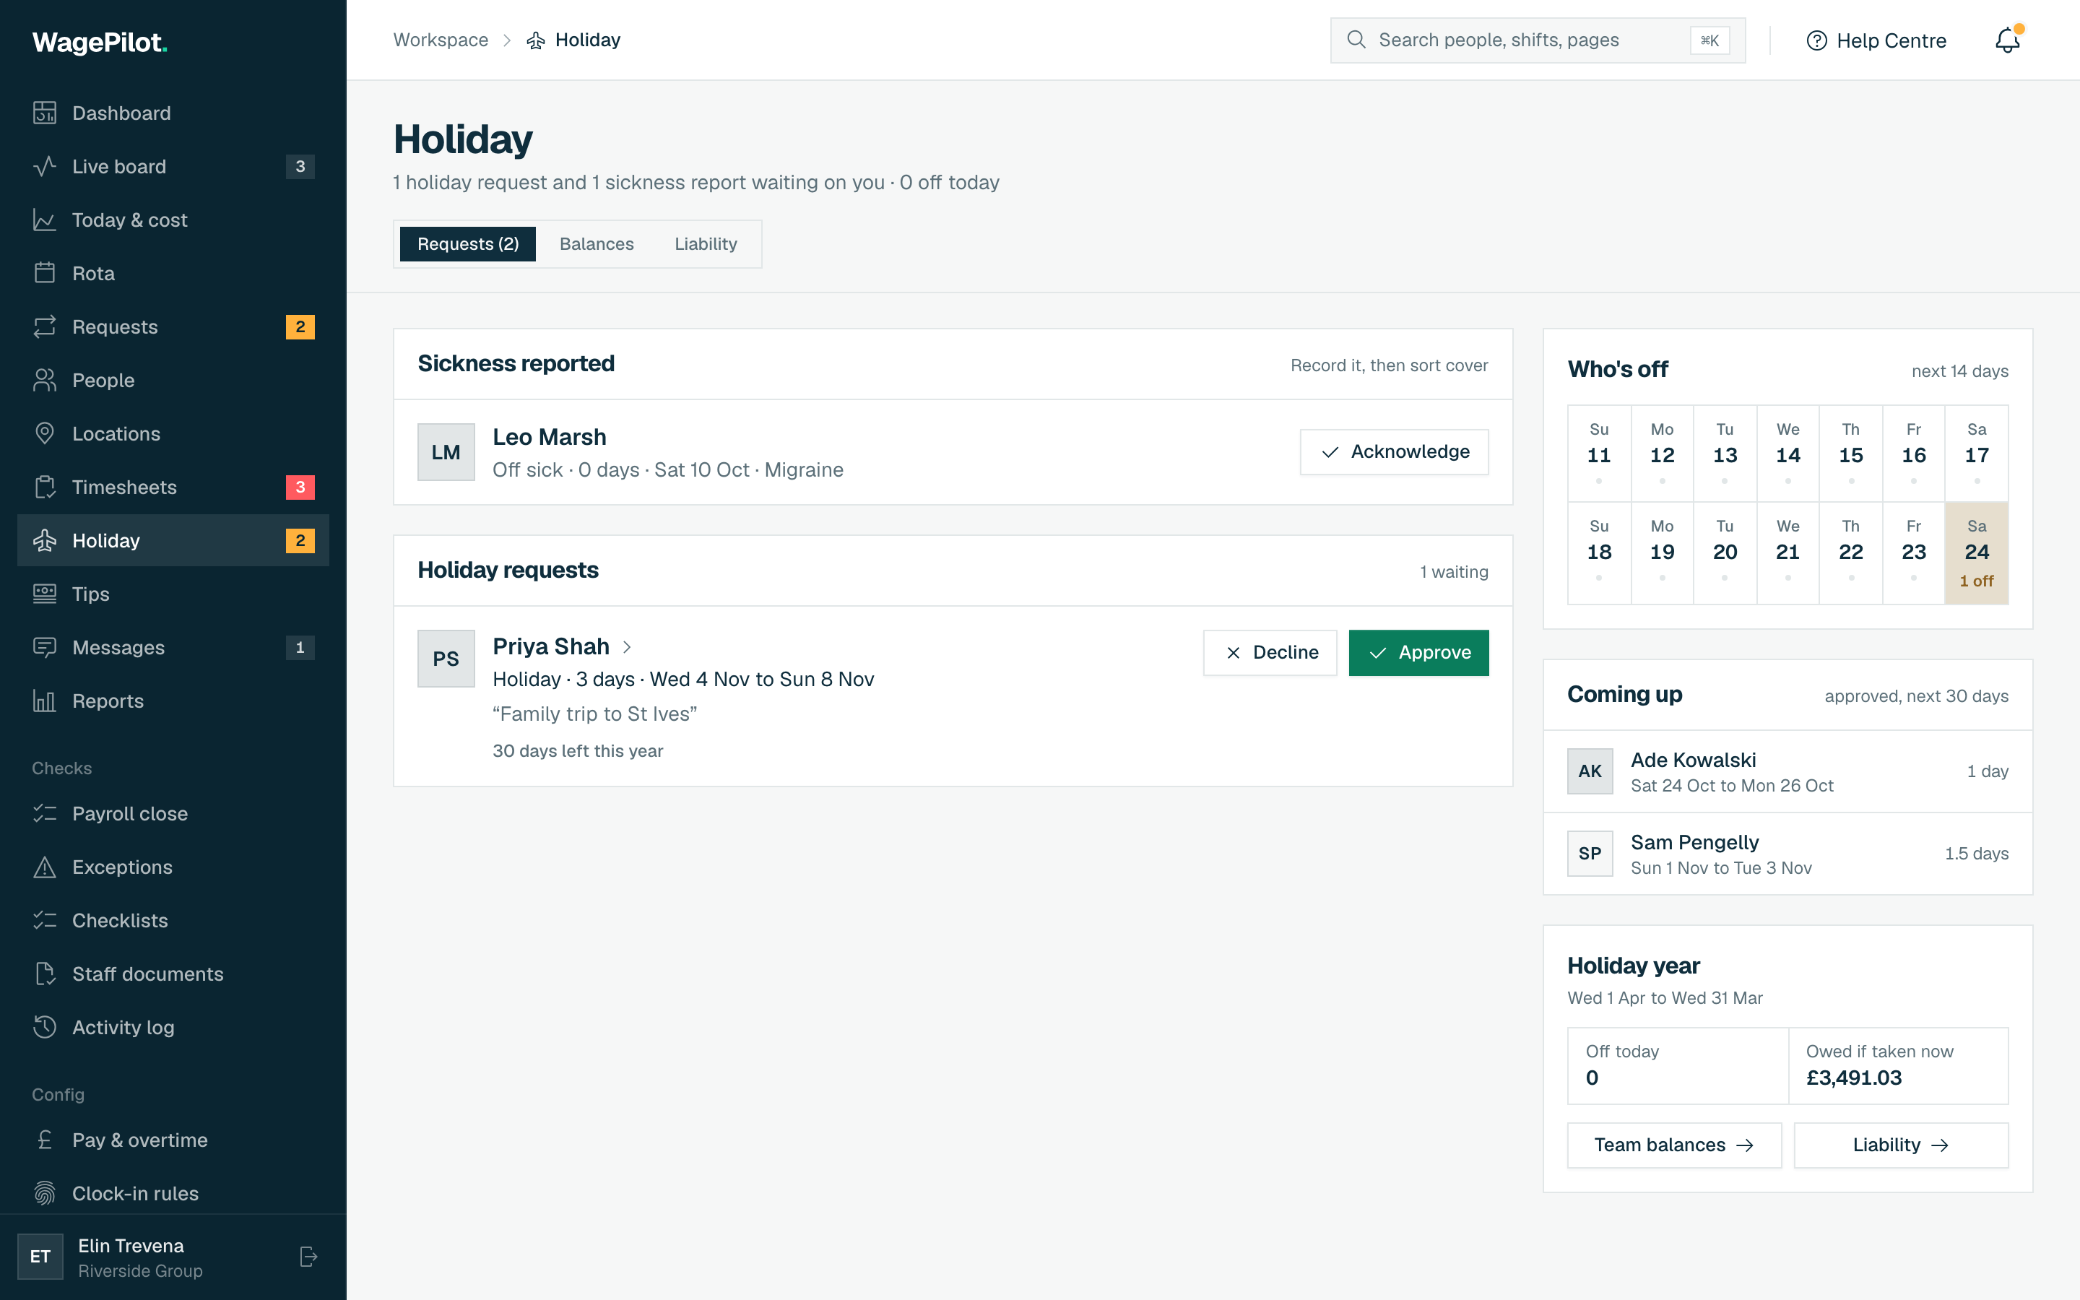The width and height of the screenshot is (2080, 1300).
Task: Select Monday 19 in Who's off calendar
Action: coord(1661,552)
